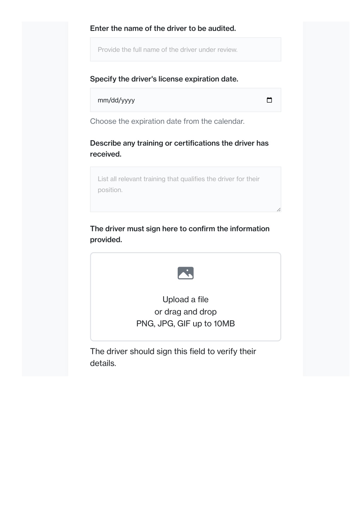Open the calendar picker icon
The image size is (361, 511).
(x=269, y=100)
